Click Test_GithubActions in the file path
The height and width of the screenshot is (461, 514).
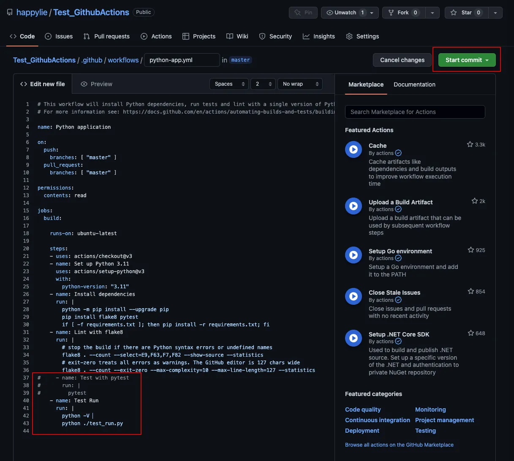coord(44,60)
